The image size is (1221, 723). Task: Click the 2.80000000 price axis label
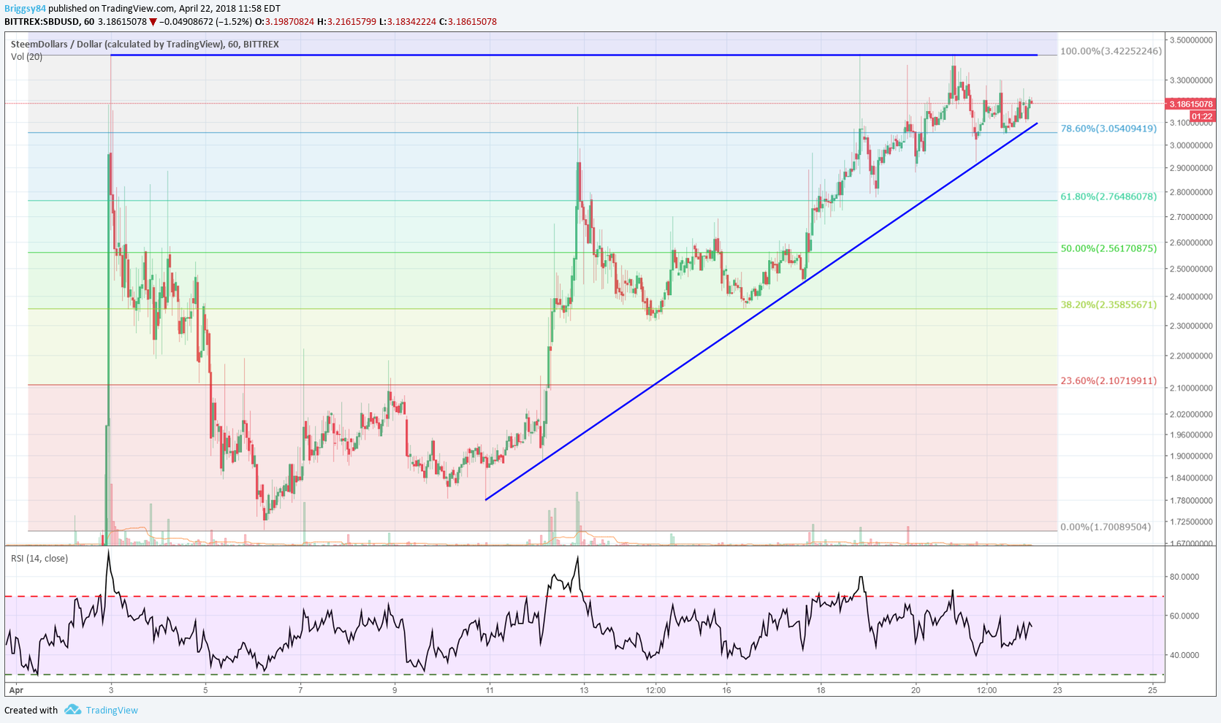click(x=1193, y=192)
